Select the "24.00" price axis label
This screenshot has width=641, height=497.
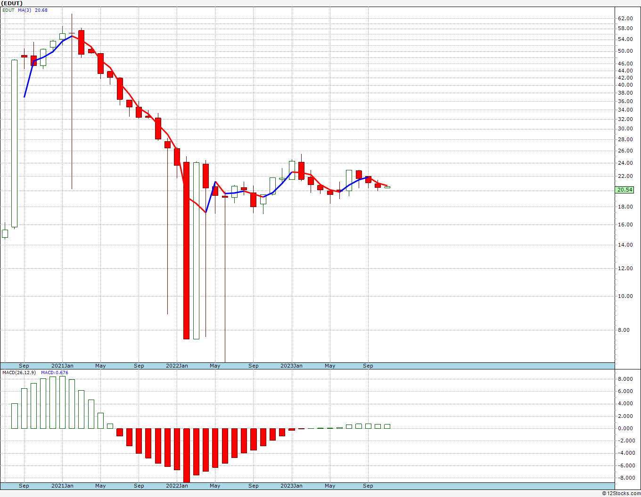click(625, 163)
